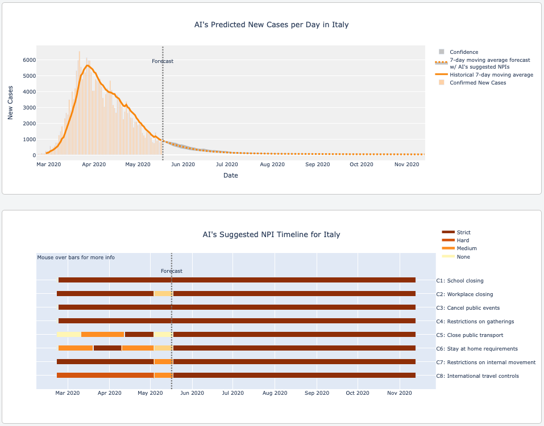The image size is (544, 426).
Task: Toggle the None level in NPI legend
Action: (x=463, y=257)
